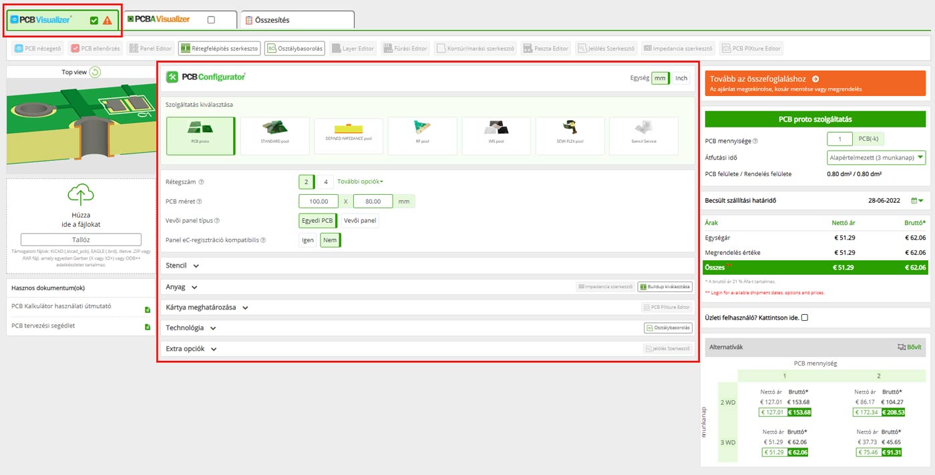Expand the Stencil section

point(182,266)
